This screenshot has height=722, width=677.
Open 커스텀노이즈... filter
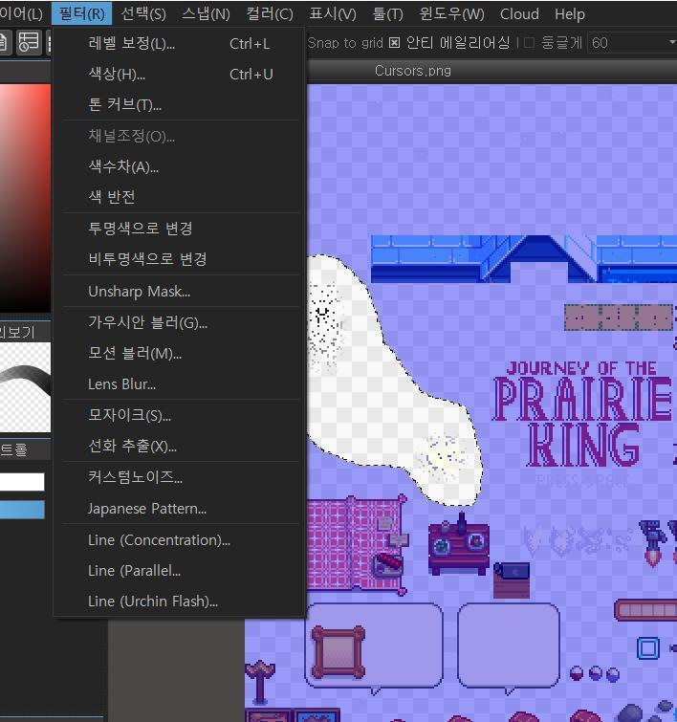[x=180, y=477]
